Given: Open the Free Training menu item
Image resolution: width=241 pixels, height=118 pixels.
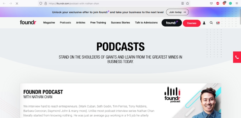Looking at the screenshot, I should coord(98,23).
